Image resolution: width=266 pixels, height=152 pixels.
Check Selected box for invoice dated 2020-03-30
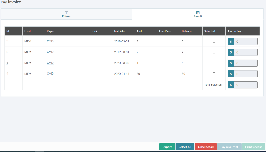tap(214, 63)
